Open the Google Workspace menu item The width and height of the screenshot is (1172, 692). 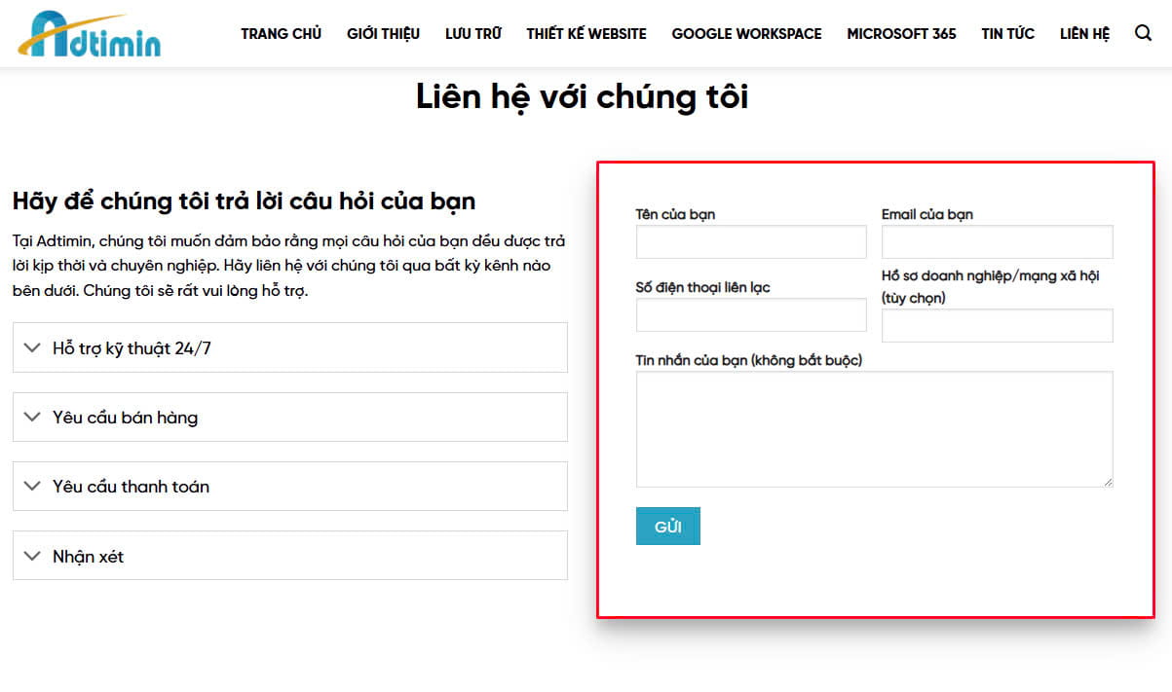746,34
